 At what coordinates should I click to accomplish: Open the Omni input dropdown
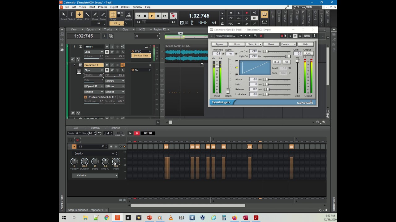(x=115, y=81)
